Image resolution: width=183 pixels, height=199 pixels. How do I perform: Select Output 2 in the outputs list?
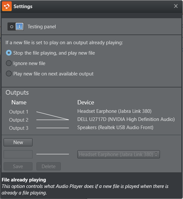click(19, 120)
